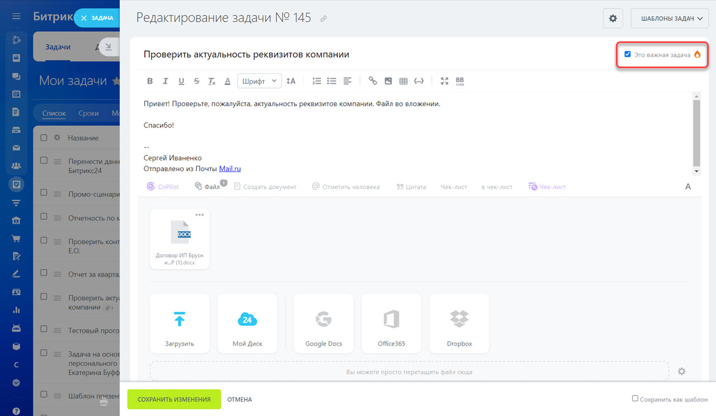This screenshot has width=716, height=416.
Task: Click scrollbar down arrow in description
Action: pyautogui.click(x=696, y=171)
